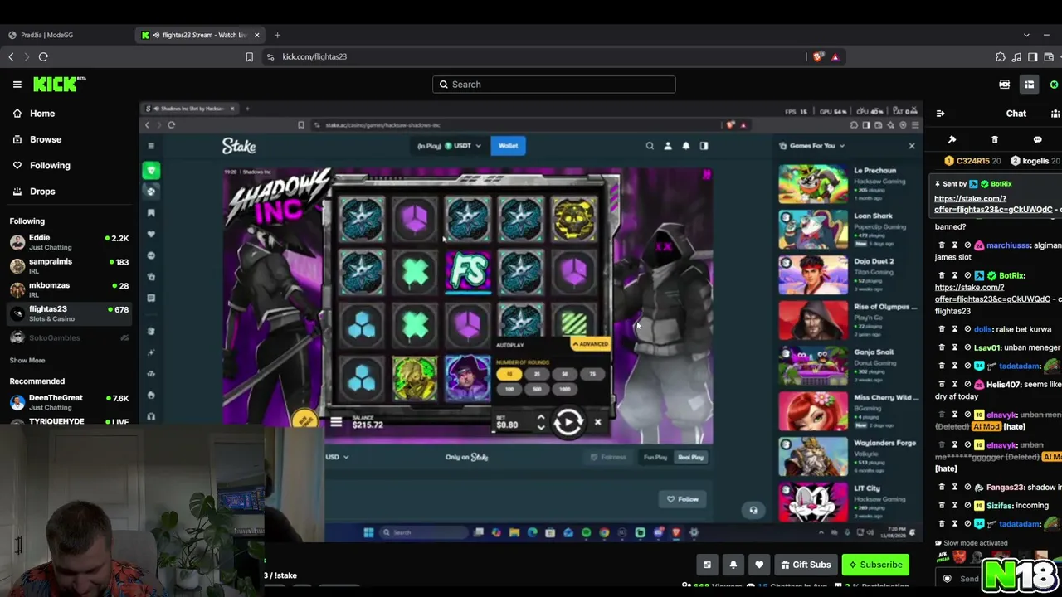1062x597 pixels.
Task: Open Loan Shark game thumbnail
Action: point(813,230)
